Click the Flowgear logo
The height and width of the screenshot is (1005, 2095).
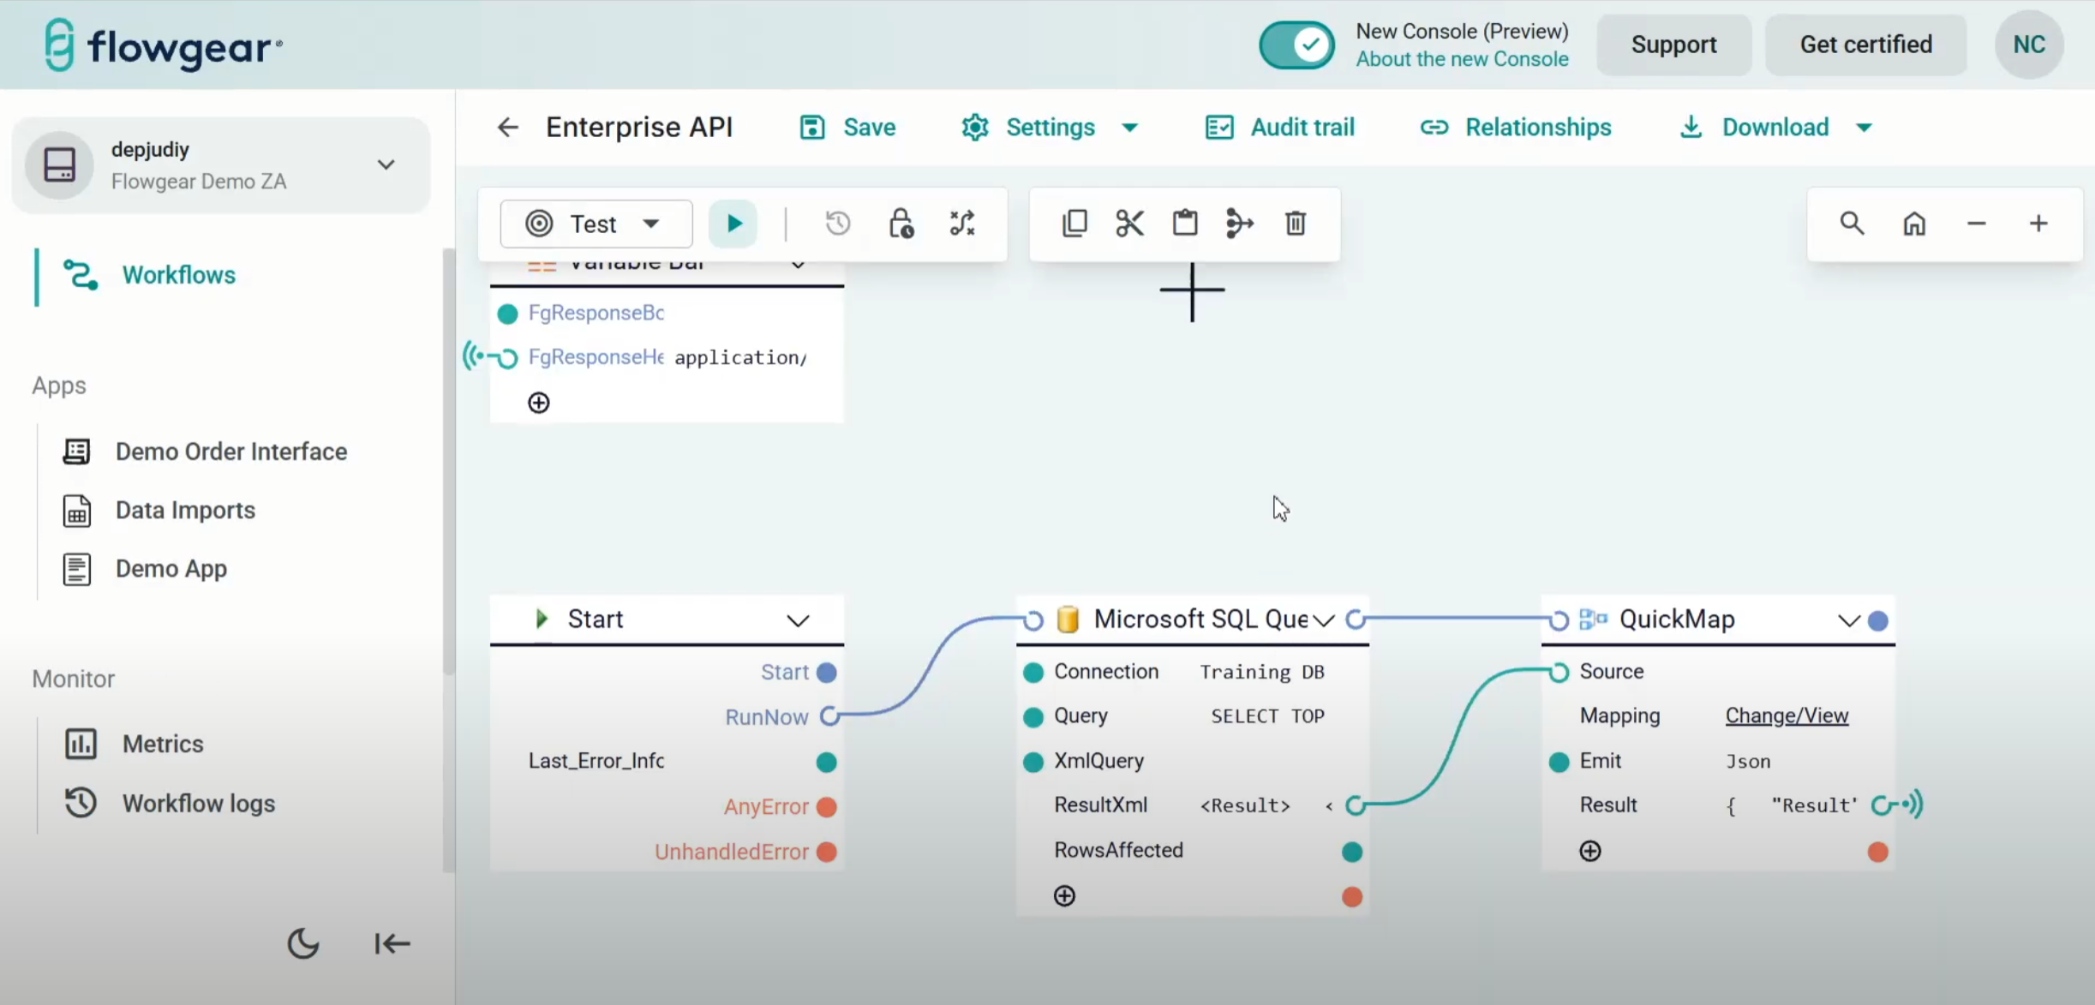pos(163,45)
